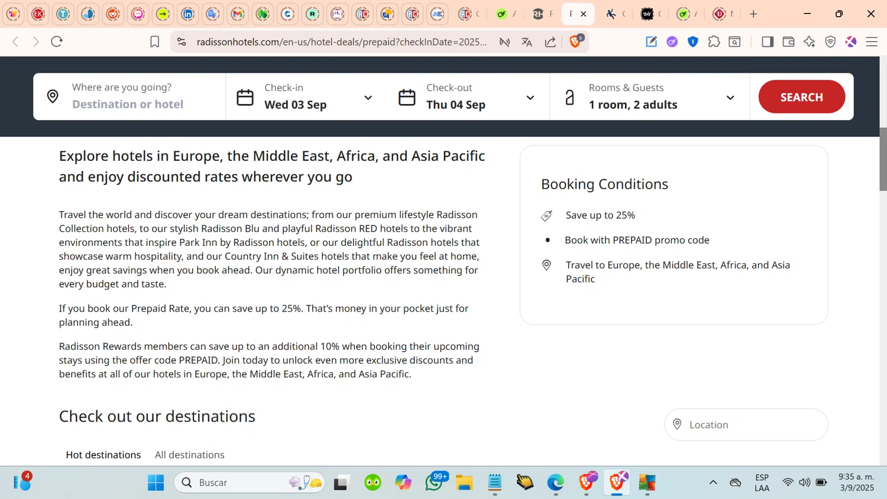Open the Wi-Fi network settings
887x499 pixels.
(788, 482)
